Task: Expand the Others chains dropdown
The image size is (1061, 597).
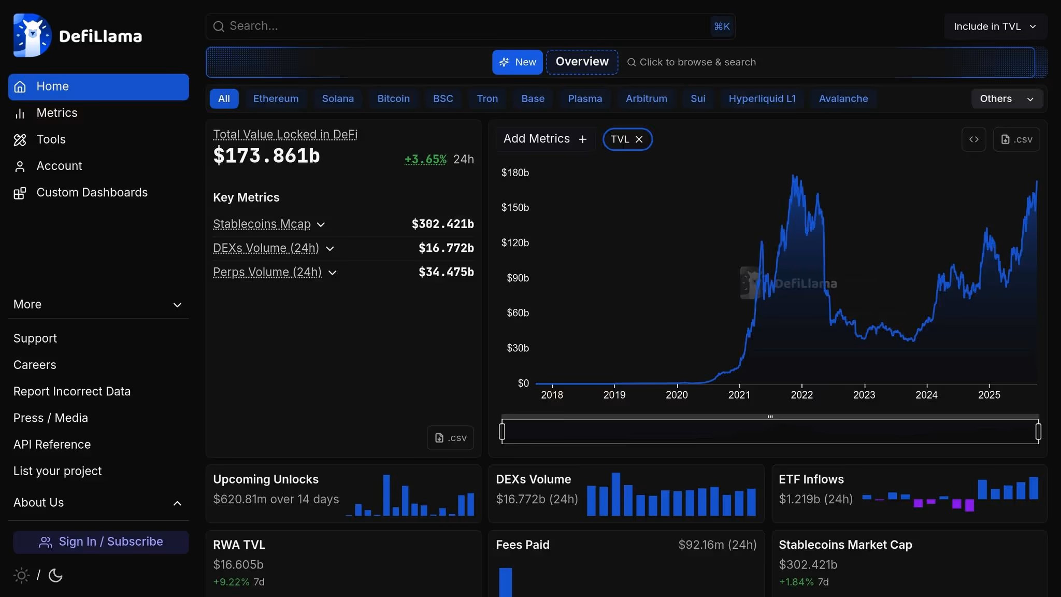Action: pyautogui.click(x=1006, y=98)
